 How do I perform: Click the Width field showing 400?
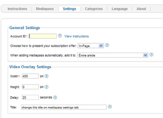(x=30, y=76)
